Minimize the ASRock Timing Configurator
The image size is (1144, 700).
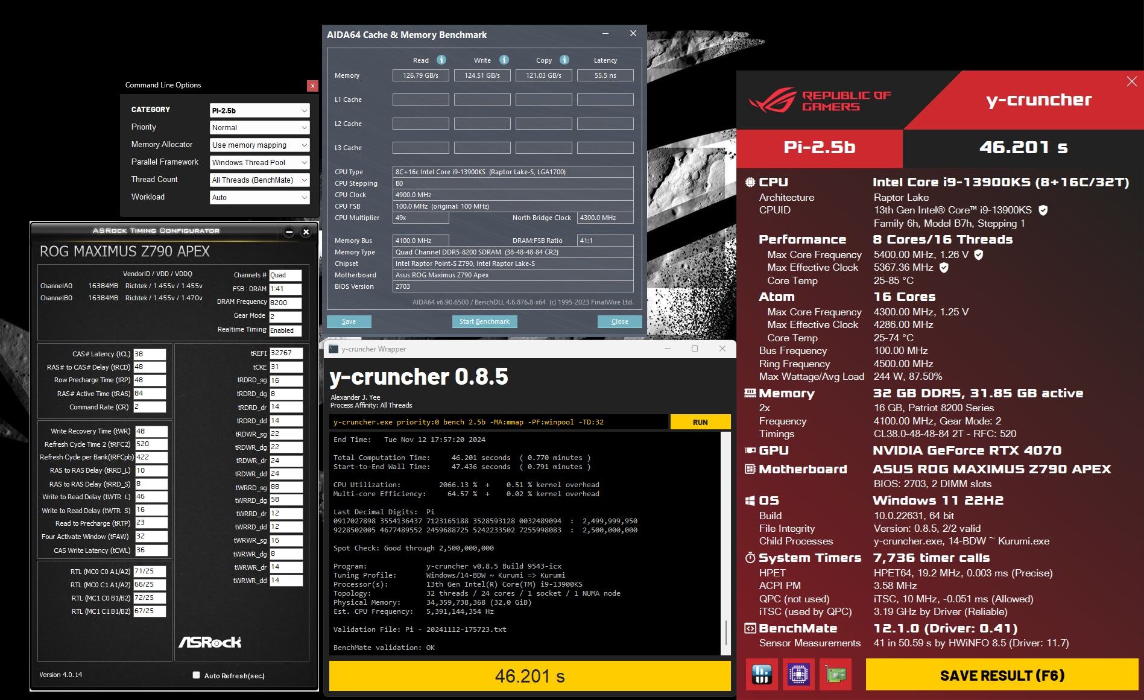[289, 232]
